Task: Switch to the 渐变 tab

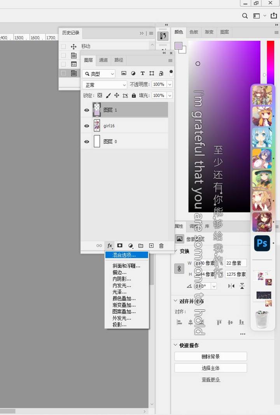Action: pyautogui.click(x=209, y=32)
